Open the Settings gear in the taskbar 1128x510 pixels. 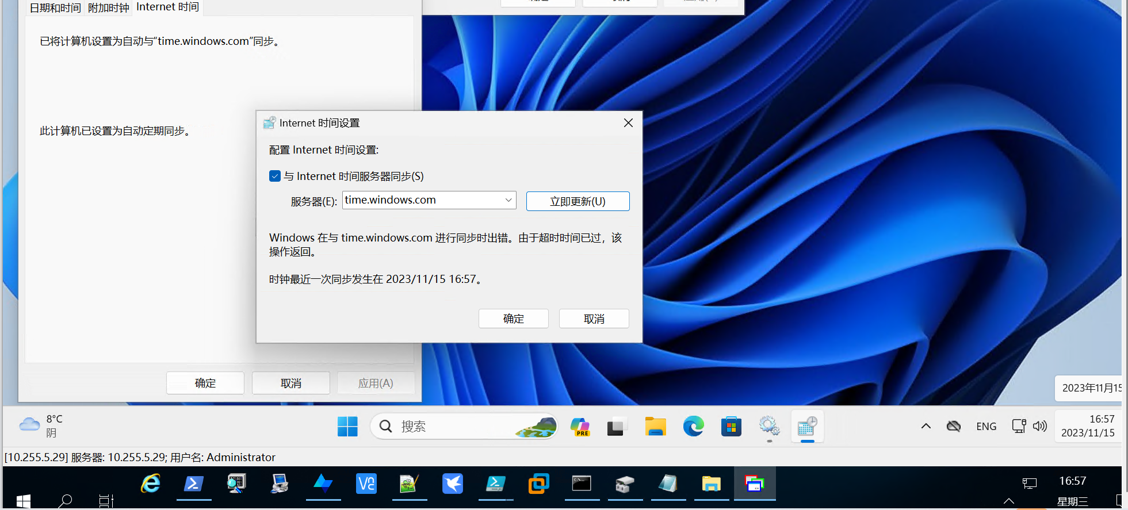[769, 427]
